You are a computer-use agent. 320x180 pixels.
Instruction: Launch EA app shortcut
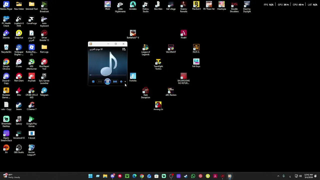click(6, 149)
